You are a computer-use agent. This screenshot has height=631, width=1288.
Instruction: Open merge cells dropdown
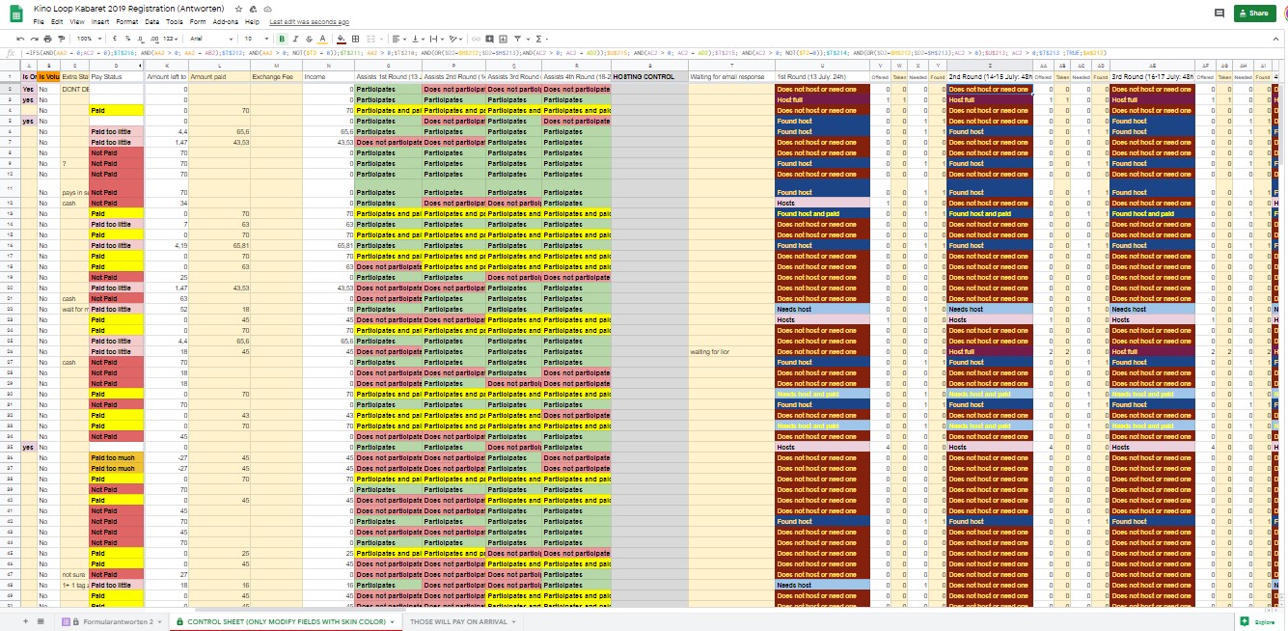coord(374,39)
